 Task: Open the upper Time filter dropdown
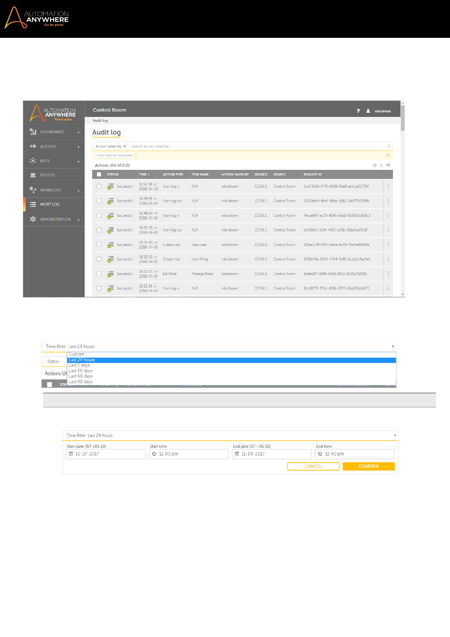coord(219,346)
